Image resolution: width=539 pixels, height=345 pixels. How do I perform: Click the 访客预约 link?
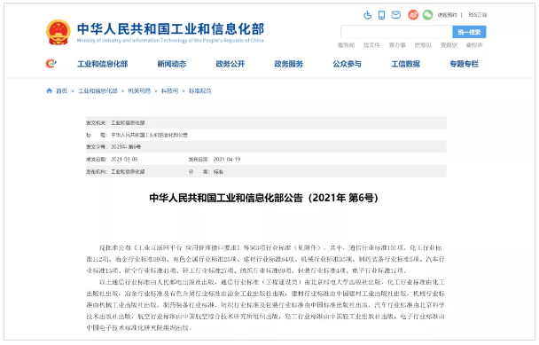[447, 15]
